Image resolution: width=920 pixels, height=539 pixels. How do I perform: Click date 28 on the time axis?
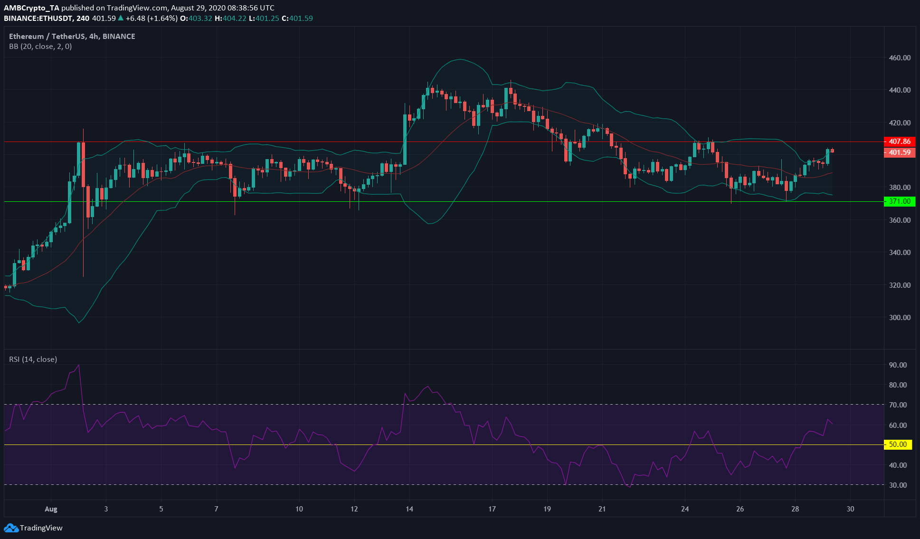pyautogui.click(x=795, y=509)
